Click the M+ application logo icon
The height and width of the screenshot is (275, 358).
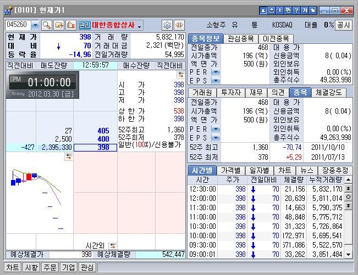coord(8,10)
